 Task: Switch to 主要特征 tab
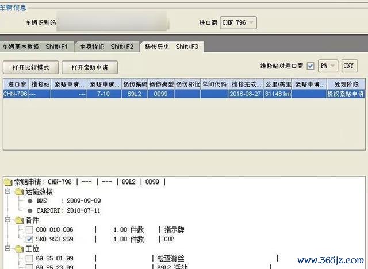pos(106,47)
